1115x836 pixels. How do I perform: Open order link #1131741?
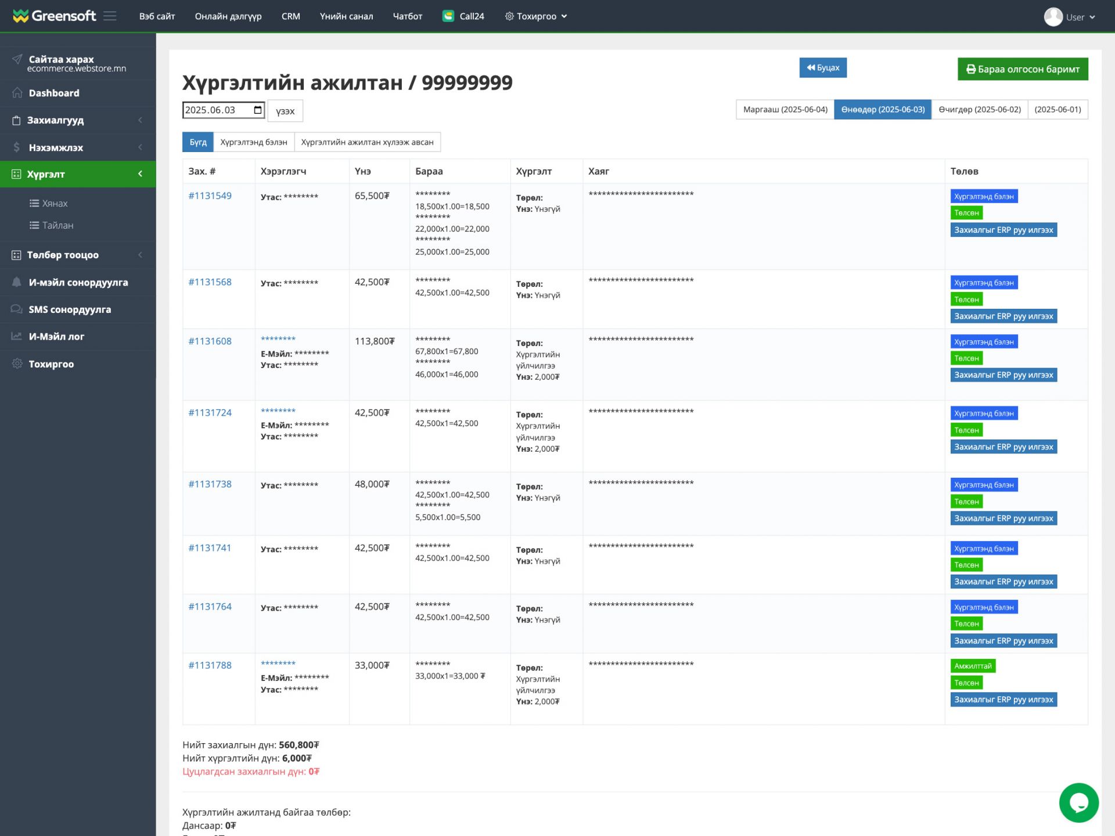click(210, 548)
